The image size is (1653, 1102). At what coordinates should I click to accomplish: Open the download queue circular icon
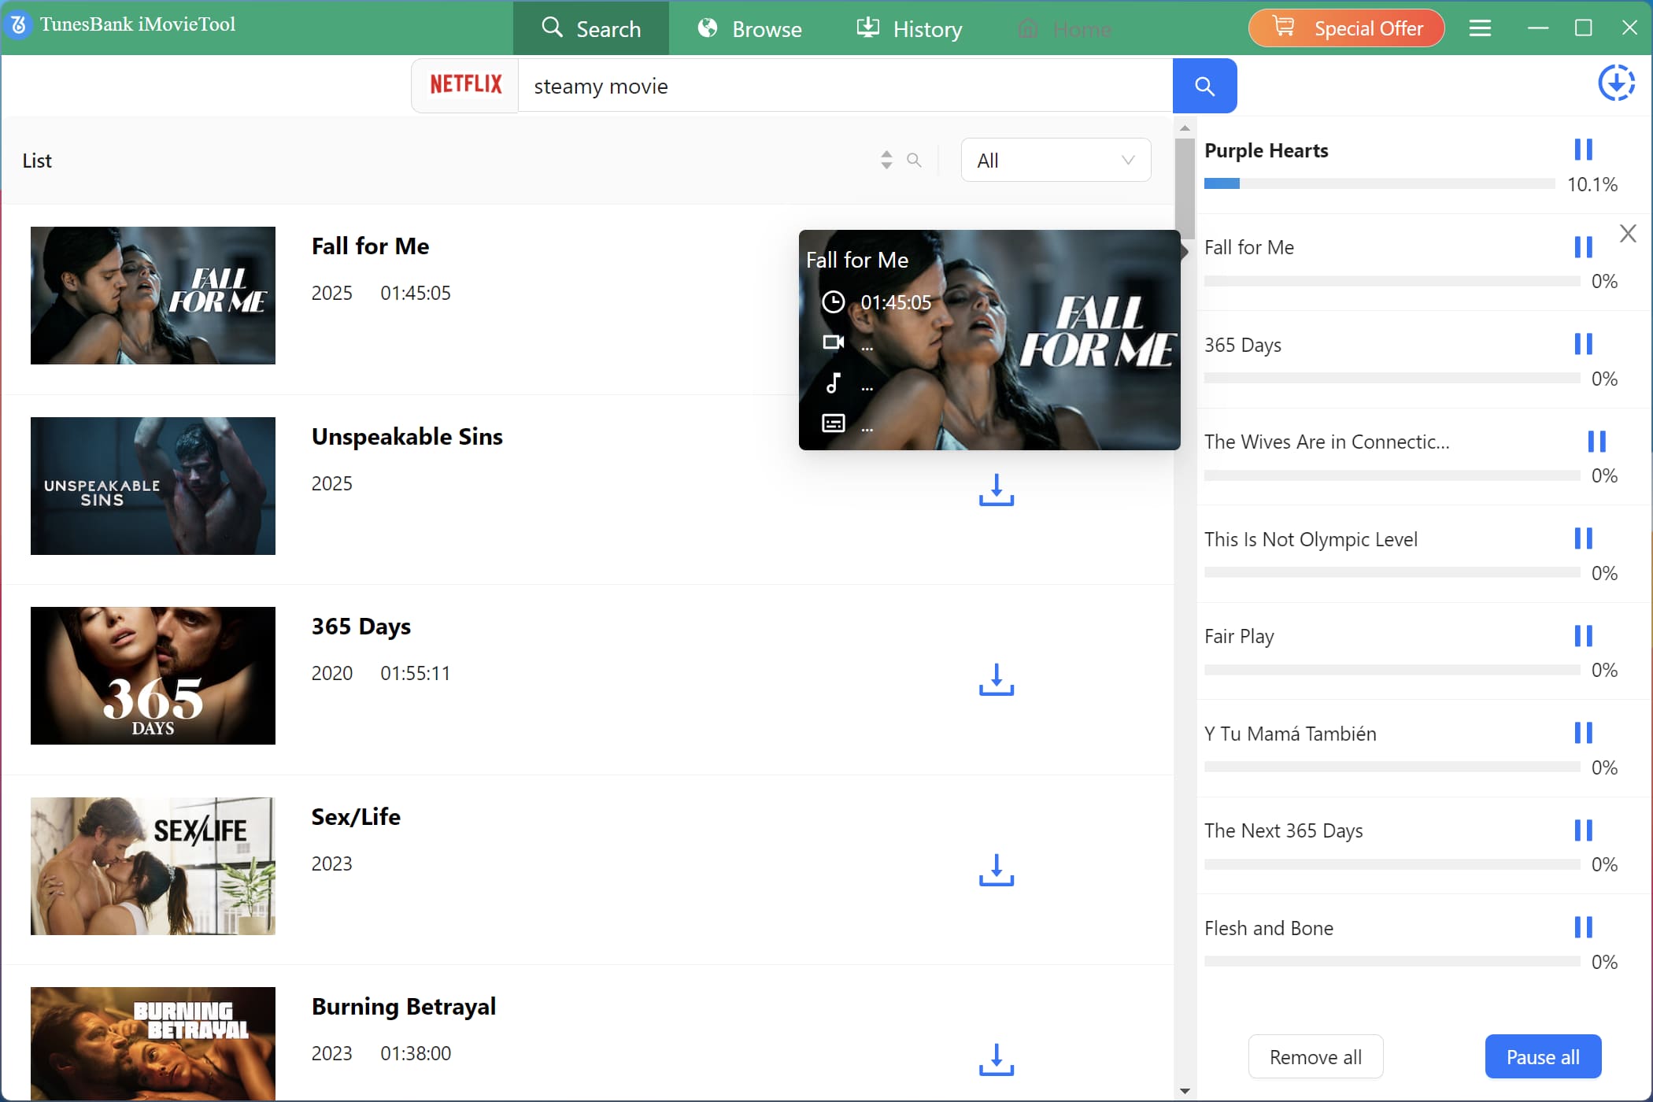click(1616, 83)
